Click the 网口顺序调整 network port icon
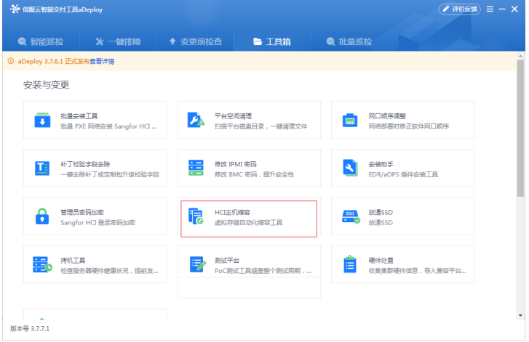Image resolution: width=529 pixels, height=342 pixels. point(350,121)
